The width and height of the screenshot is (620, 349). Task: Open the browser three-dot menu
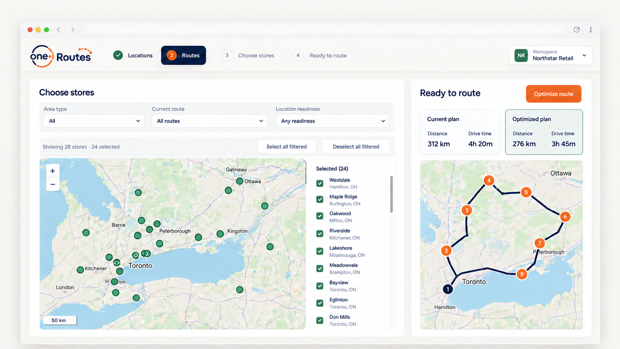pos(591,30)
